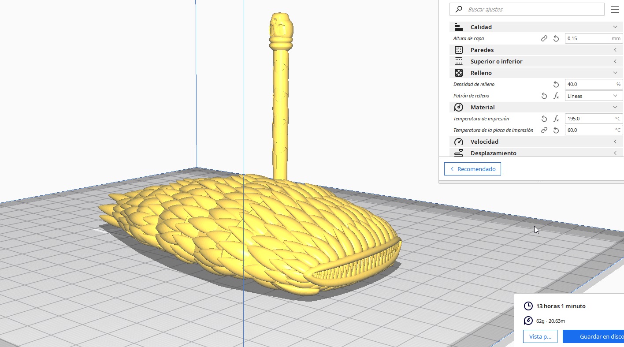The height and width of the screenshot is (347, 624).
Task: Click the Material category spool icon
Action: pos(459,107)
